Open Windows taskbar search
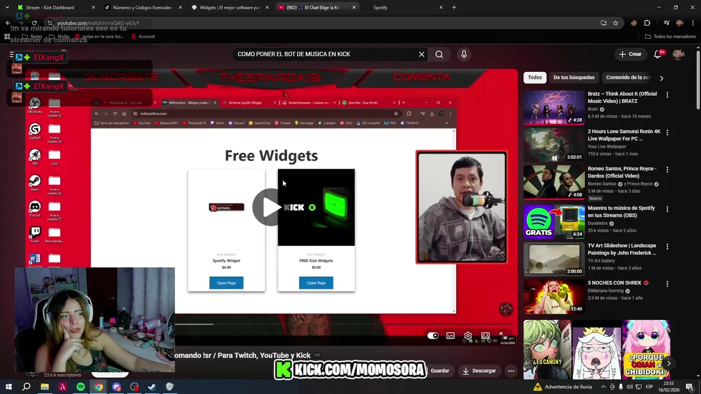The image size is (701, 394). pyautogui.click(x=26, y=387)
